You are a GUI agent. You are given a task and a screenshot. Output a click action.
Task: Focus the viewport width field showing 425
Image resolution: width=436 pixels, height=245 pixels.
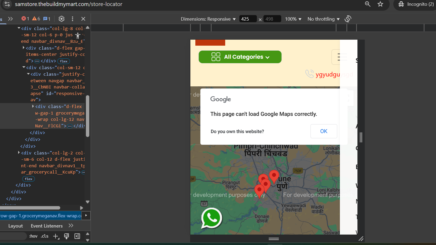click(248, 19)
